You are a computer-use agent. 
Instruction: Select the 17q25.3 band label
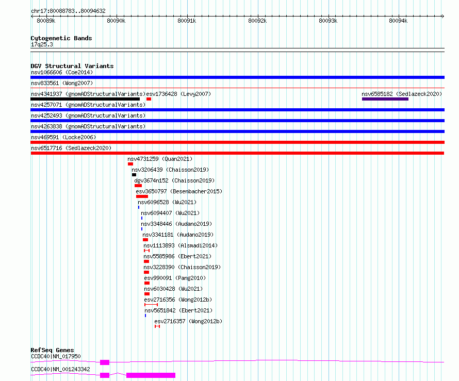42,44
